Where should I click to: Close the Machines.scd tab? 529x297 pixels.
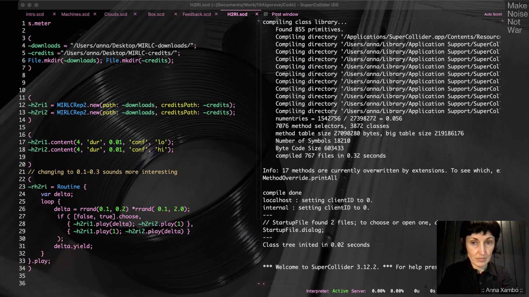coord(95,14)
